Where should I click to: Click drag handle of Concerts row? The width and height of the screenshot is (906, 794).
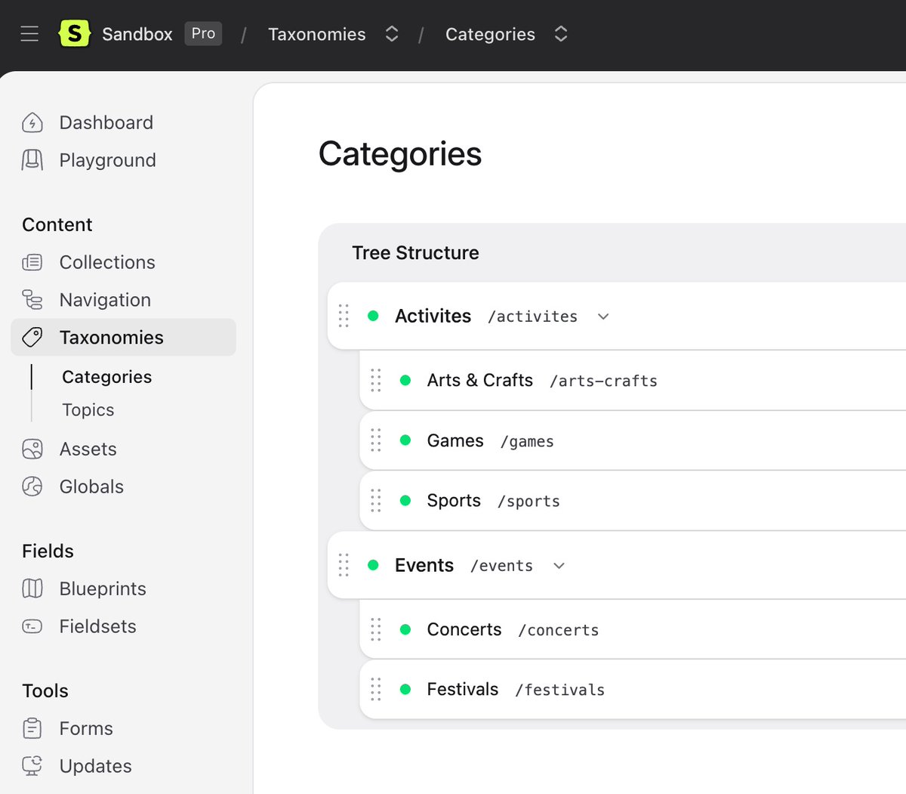pyautogui.click(x=376, y=629)
